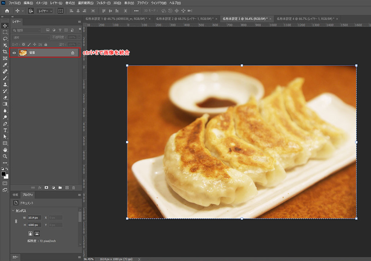371x261 pixels.
Task: Open layer style fx menu
Action: coord(40,188)
